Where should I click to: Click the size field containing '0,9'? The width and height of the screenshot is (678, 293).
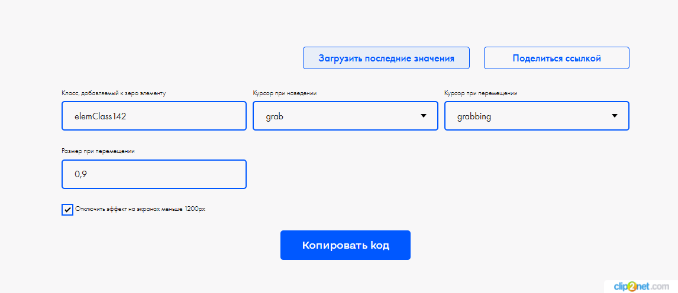154,174
